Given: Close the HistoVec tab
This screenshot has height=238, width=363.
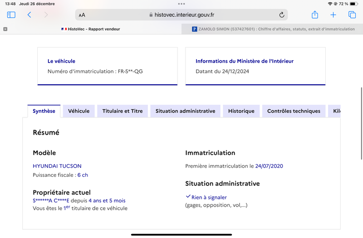Looking at the screenshot, I should click(5, 29).
